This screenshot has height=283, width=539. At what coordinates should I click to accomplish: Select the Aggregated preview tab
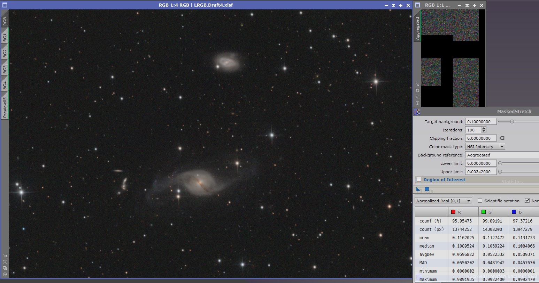pyautogui.click(x=417, y=29)
